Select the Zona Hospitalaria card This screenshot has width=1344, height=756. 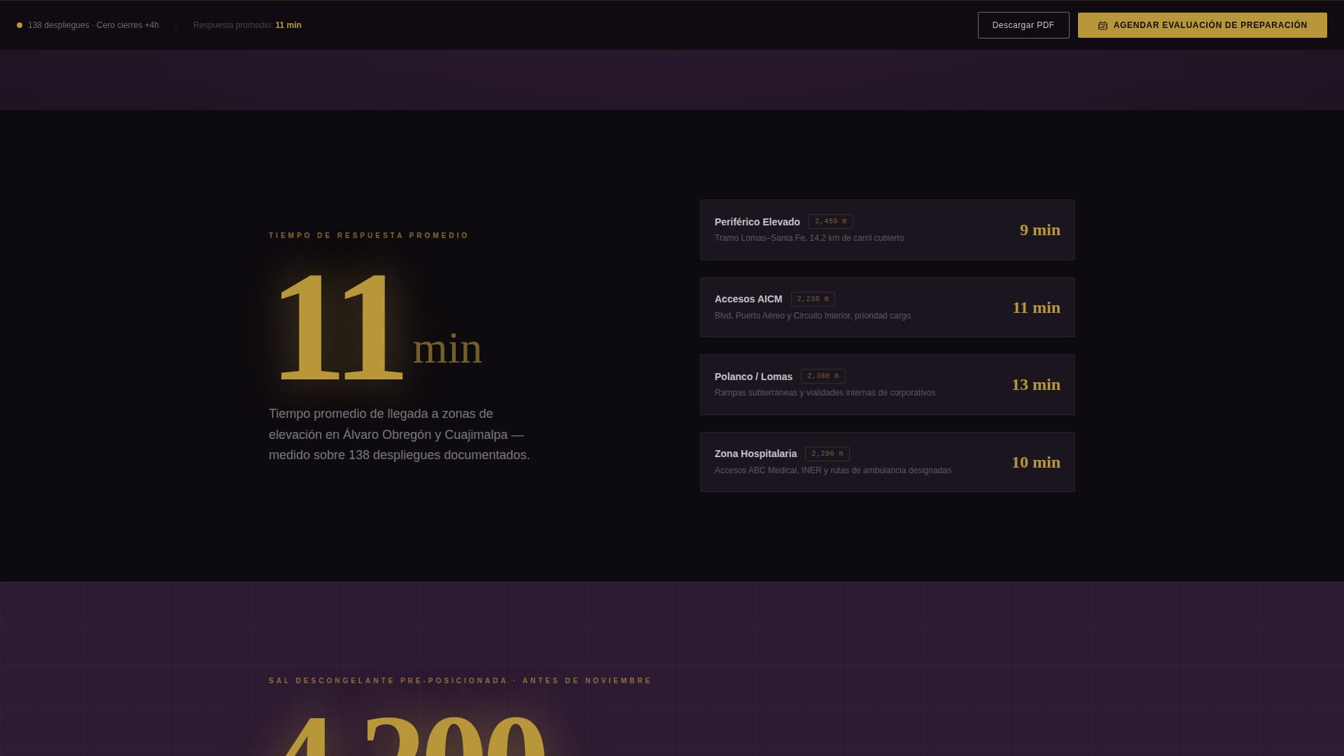[x=888, y=462]
